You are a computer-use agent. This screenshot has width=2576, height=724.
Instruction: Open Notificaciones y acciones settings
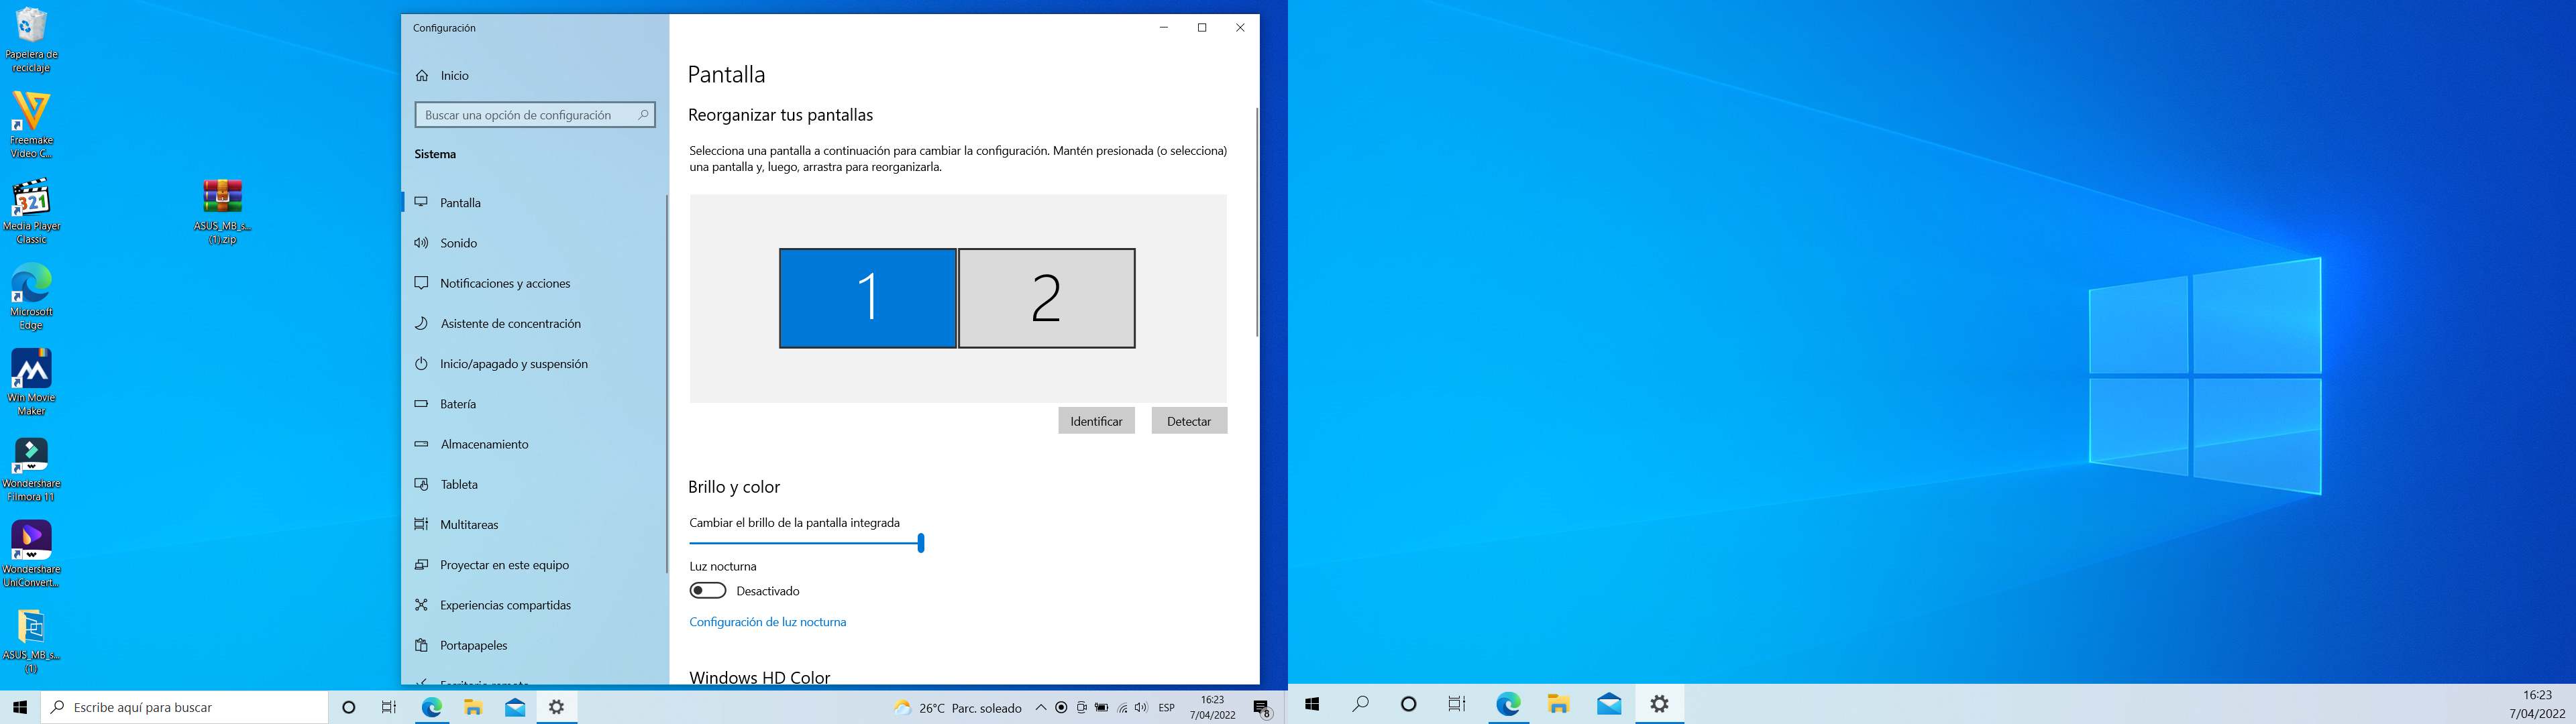505,283
